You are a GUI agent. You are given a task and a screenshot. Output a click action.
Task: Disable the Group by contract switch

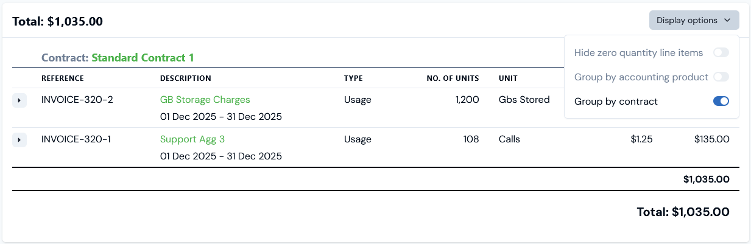pyautogui.click(x=721, y=102)
